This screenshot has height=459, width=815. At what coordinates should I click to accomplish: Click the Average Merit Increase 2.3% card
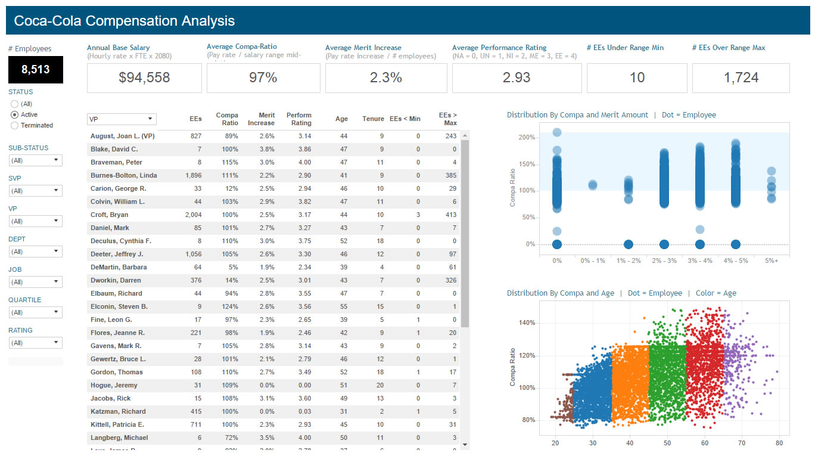point(386,77)
